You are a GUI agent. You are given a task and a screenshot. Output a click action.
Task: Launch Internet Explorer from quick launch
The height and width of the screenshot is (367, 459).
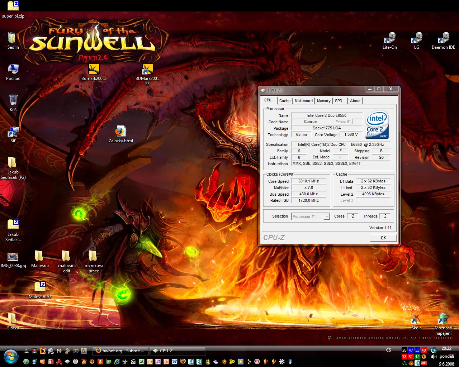(x=117, y=362)
